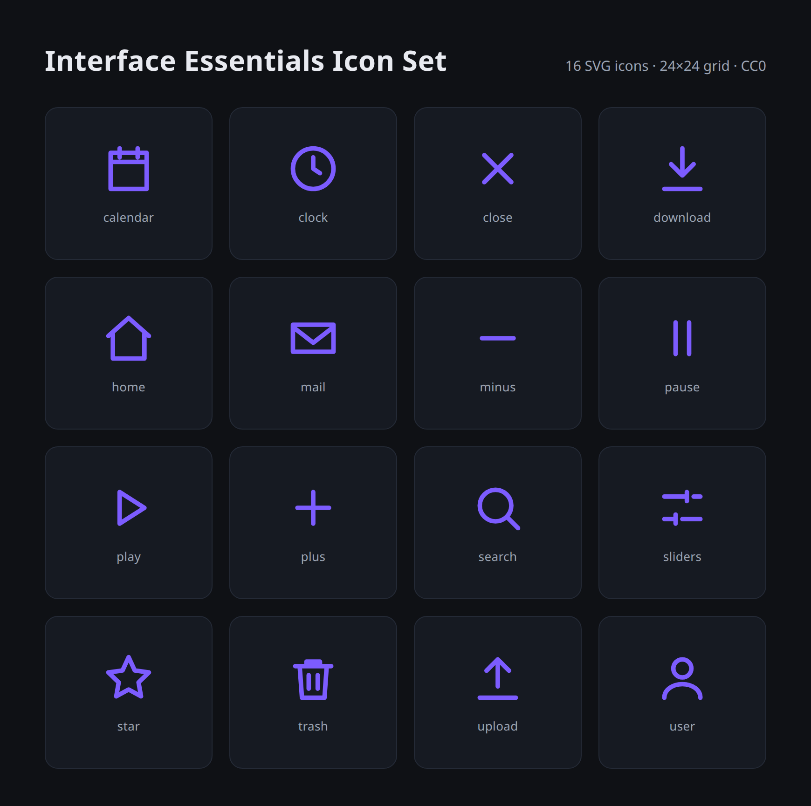The height and width of the screenshot is (806, 811).
Task: Click the "star" label text
Action: coord(129,727)
